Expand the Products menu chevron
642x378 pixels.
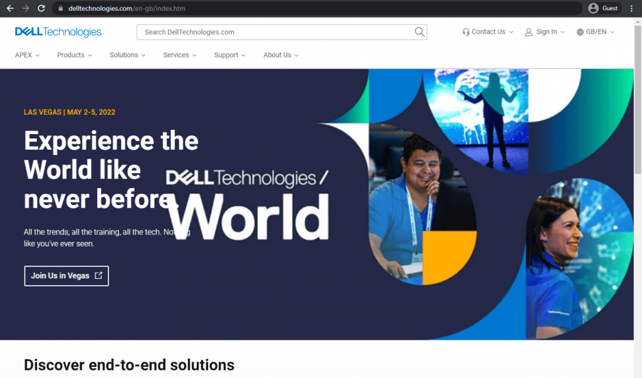click(x=90, y=55)
